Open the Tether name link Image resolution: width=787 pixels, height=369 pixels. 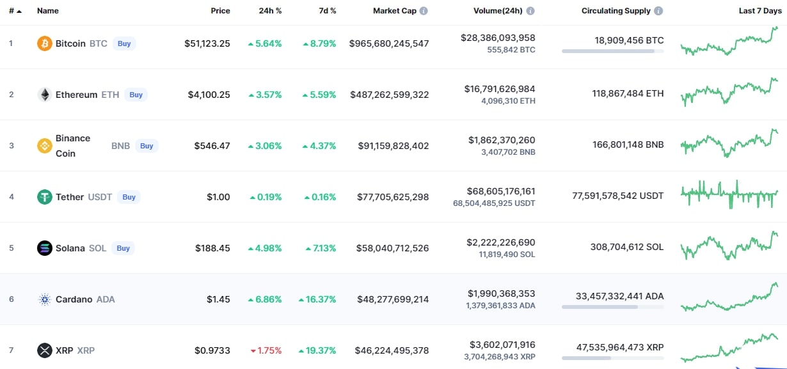70,197
